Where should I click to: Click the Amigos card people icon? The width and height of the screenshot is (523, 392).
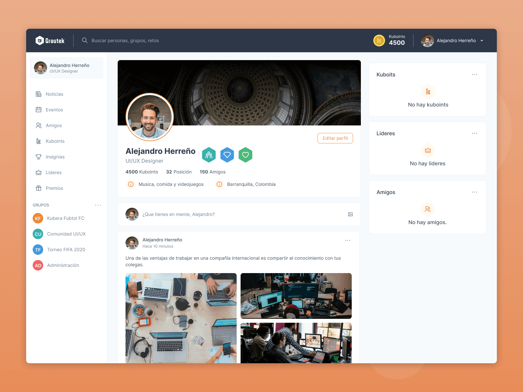[428, 209]
